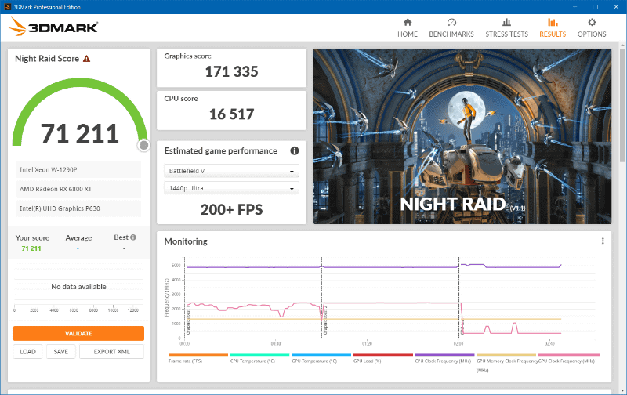Click the Graphics test 1 marker line
627x395 pixels.
185,298
